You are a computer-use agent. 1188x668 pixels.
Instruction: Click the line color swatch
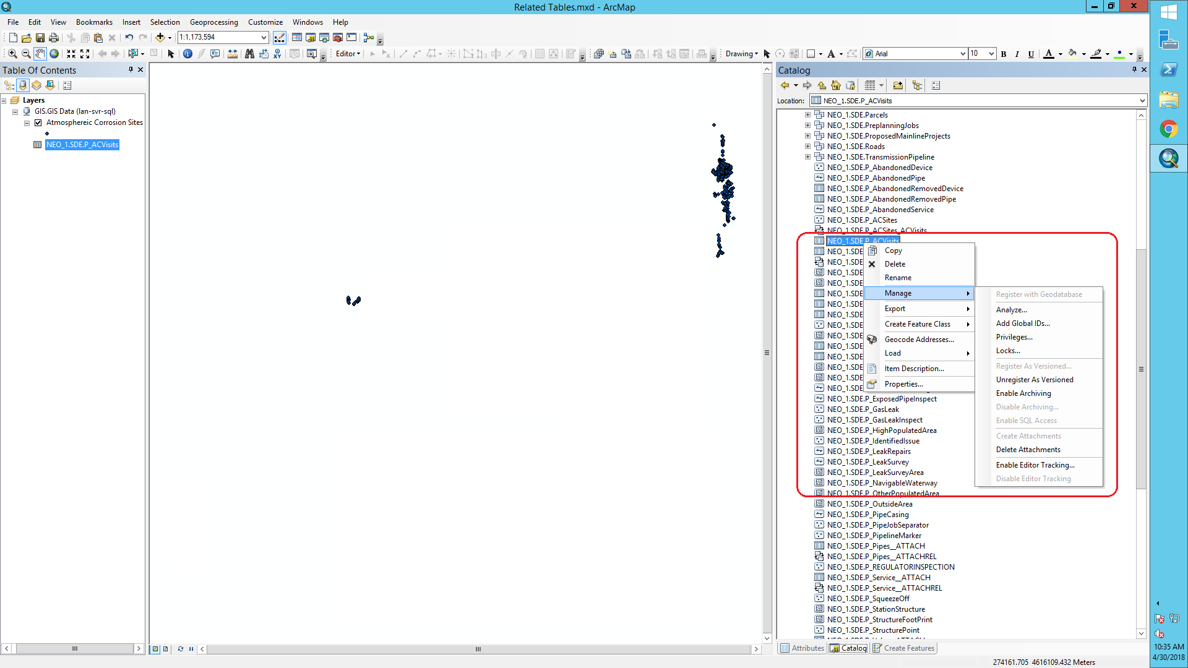[1096, 54]
